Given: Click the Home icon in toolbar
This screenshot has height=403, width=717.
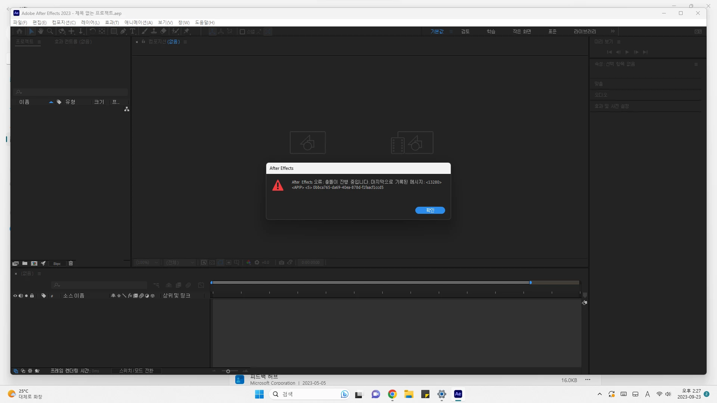Looking at the screenshot, I should [19, 31].
